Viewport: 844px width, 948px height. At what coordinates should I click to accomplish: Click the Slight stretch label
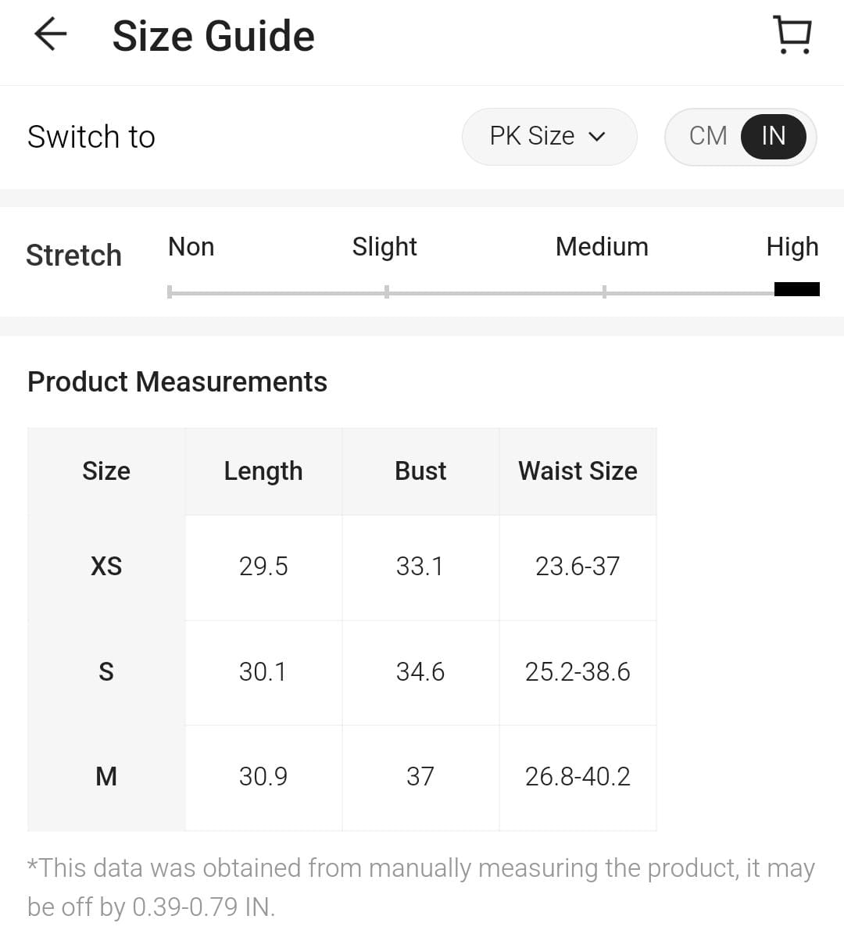click(384, 247)
